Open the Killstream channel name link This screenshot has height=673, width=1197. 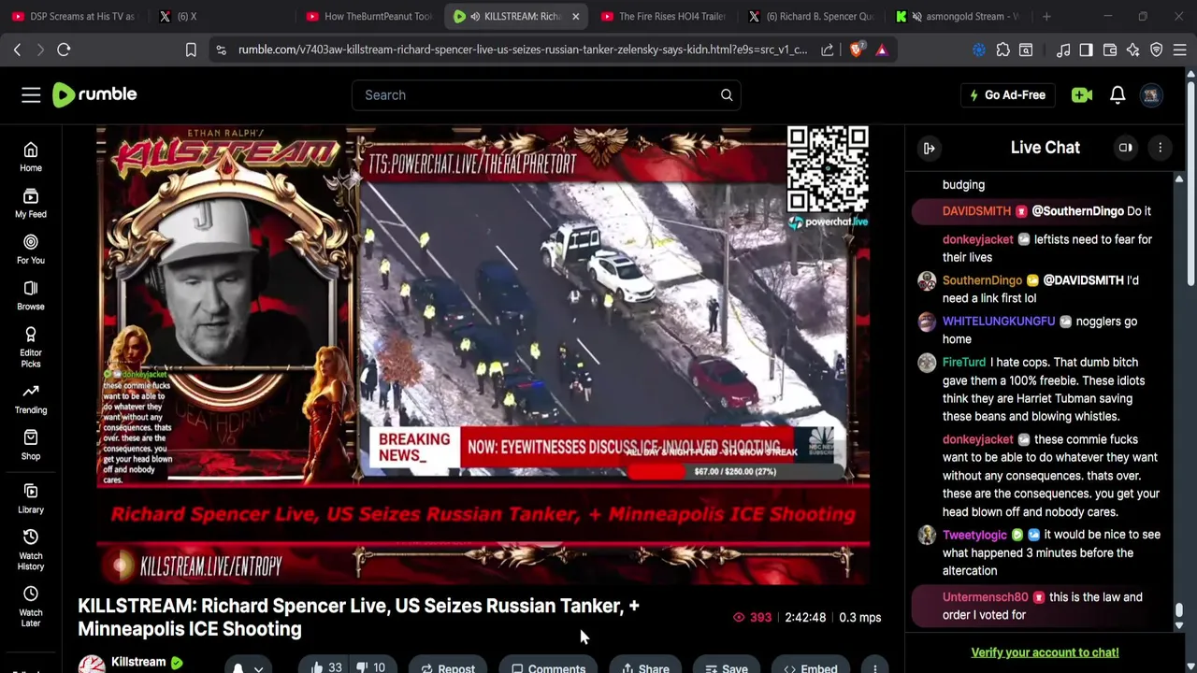[x=138, y=662]
